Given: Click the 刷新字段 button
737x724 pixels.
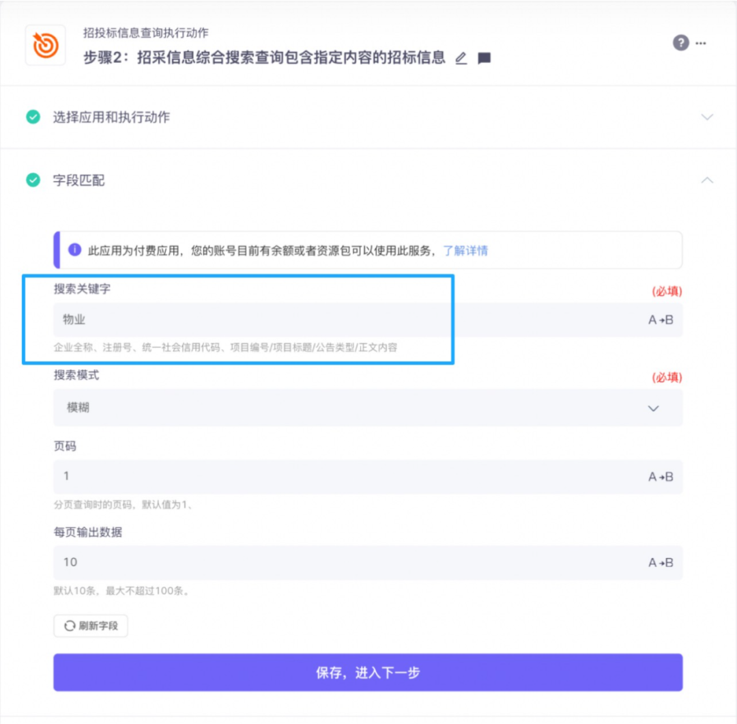Looking at the screenshot, I should click(91, 626).
